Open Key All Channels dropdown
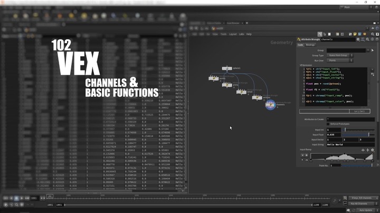The image size is (380, 213). click(x=363, y=204)
